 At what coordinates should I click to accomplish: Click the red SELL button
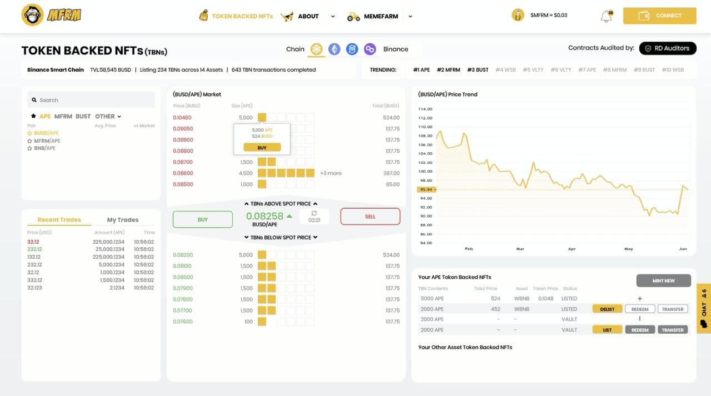[x=370, y=217]
